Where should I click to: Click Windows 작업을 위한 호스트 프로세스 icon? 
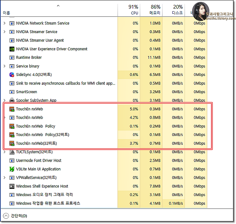pyautogui.click(x=12, y=204)
